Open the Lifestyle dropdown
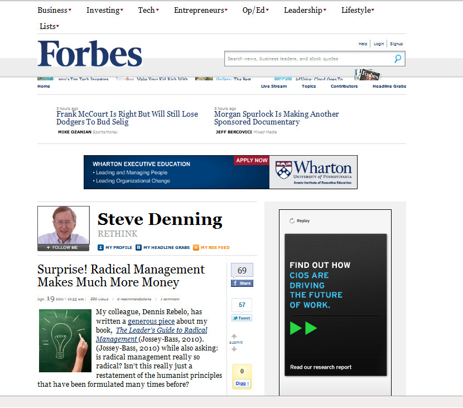Screen dimensions: 463x408 click(x=358, y=10)
